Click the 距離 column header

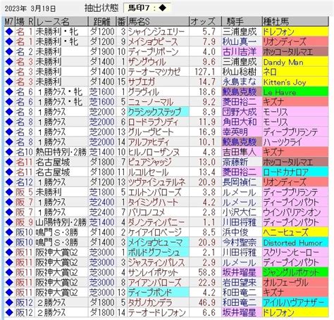tap(102, 22)
